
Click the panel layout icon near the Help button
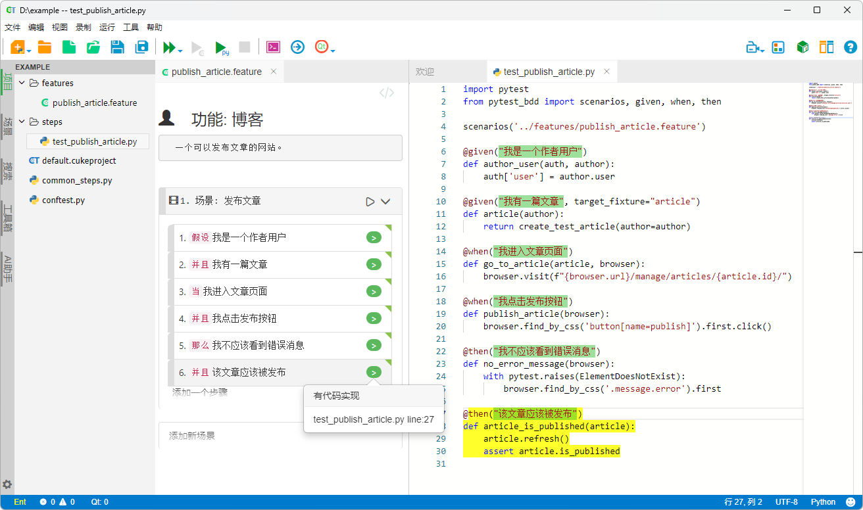point(826,47)
